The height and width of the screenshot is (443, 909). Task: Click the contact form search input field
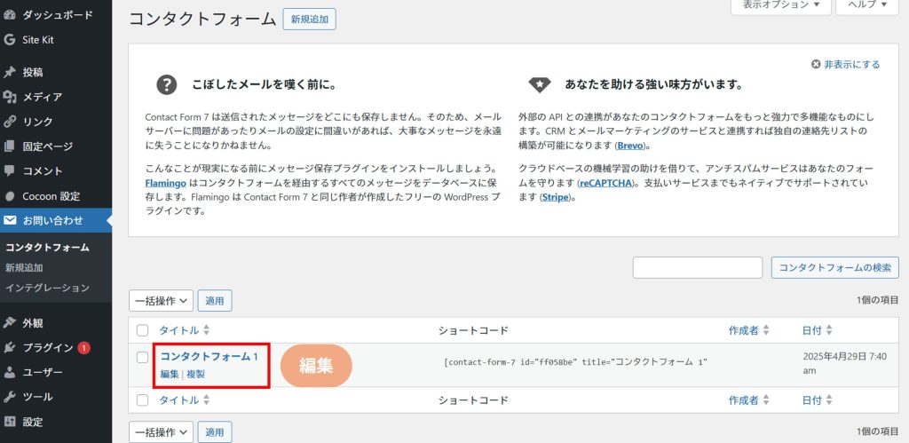697,268
